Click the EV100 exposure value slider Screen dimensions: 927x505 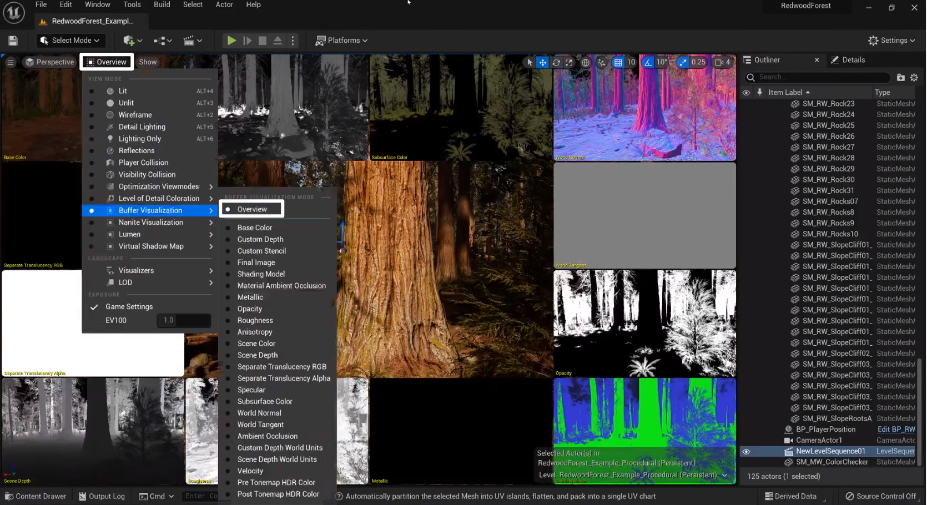[183, 320]
